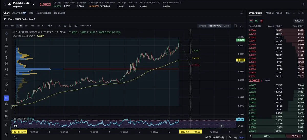
Task: Toggle Auto scale on price axis
Action: click(241, 137)
